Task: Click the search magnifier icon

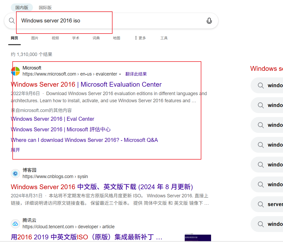Action: click(x=12, y=21)
